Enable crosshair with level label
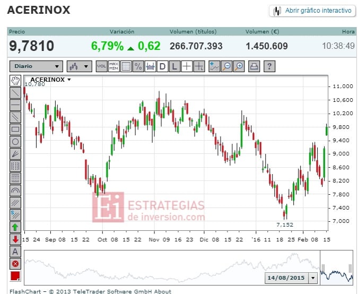This screenshot has height=294, width=358. click(199, 66)
